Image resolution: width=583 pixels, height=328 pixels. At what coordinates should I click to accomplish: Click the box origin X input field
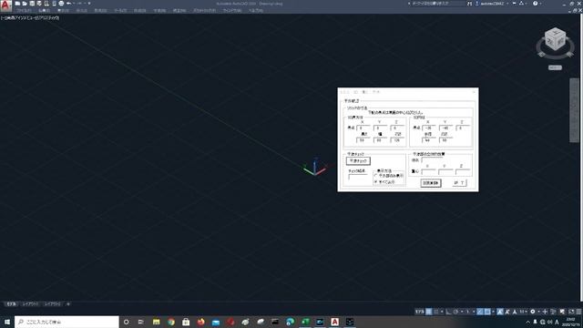coord(363,128)
